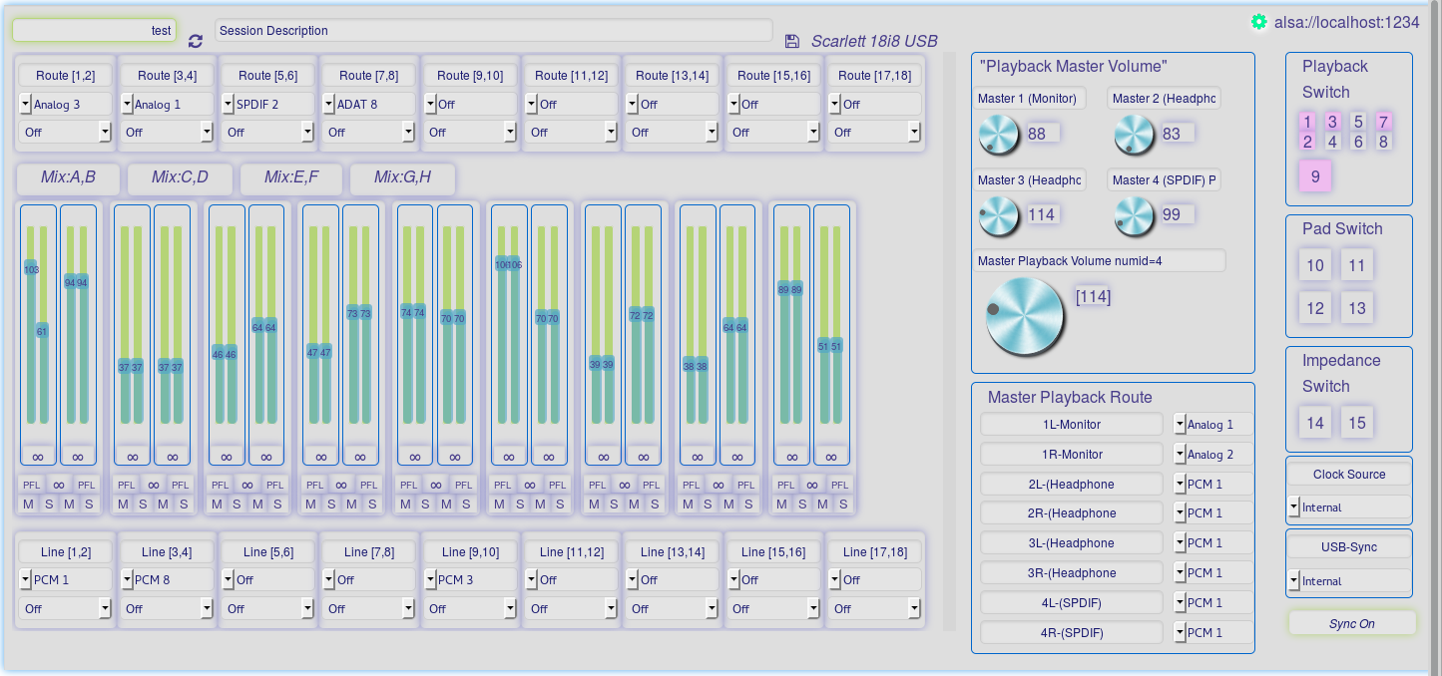This screenshot has height=676, width=1442.
Task: Click the Clock Source button
Action: 1349,475
